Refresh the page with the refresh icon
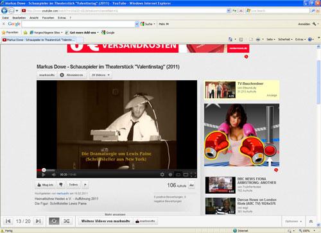The width and height of the screenshot is (321, 233). pyautogui.click(x=235, y=11)
